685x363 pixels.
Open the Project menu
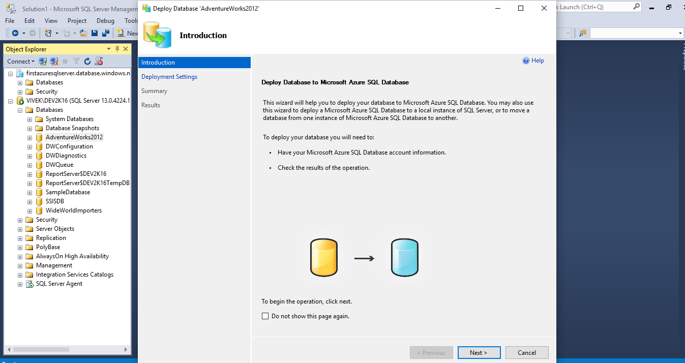(x=77, y=21)
